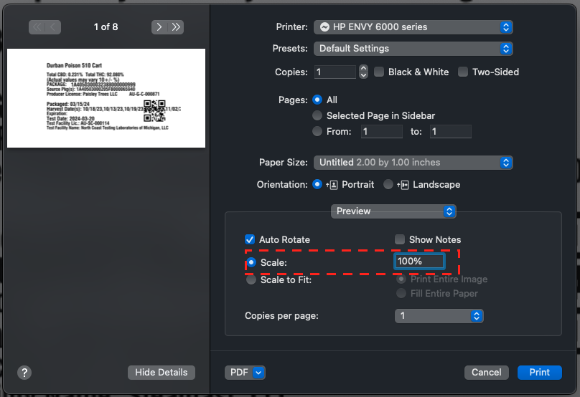
Task: Click the Hide Details button
Action: click(x=162, y=372)
